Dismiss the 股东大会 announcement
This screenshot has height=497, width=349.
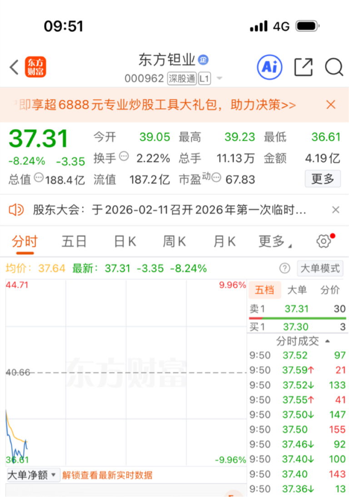pyautogui.click(x=336, y=210)
